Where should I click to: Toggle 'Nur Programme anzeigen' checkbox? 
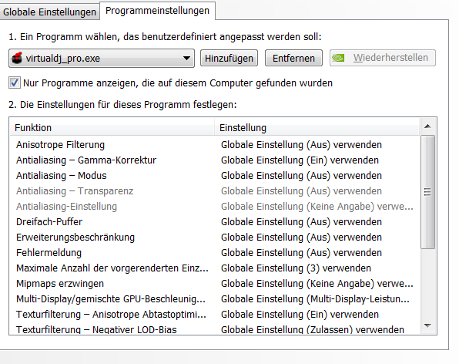coord(15,83)
